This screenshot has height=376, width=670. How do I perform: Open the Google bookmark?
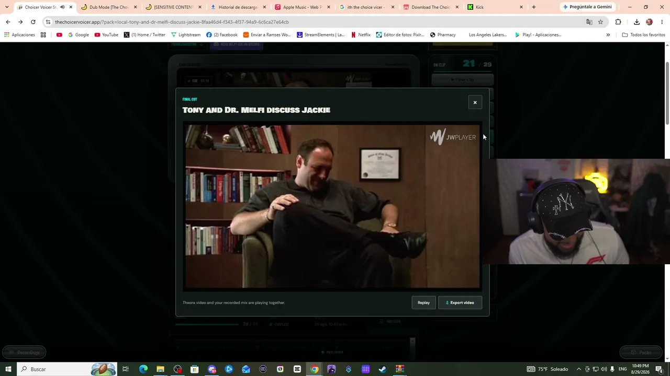79,35
